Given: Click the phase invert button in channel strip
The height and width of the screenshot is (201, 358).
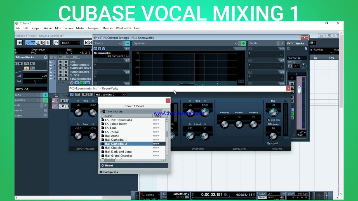Looking at the screenshot, I should (x=290, y=66).
